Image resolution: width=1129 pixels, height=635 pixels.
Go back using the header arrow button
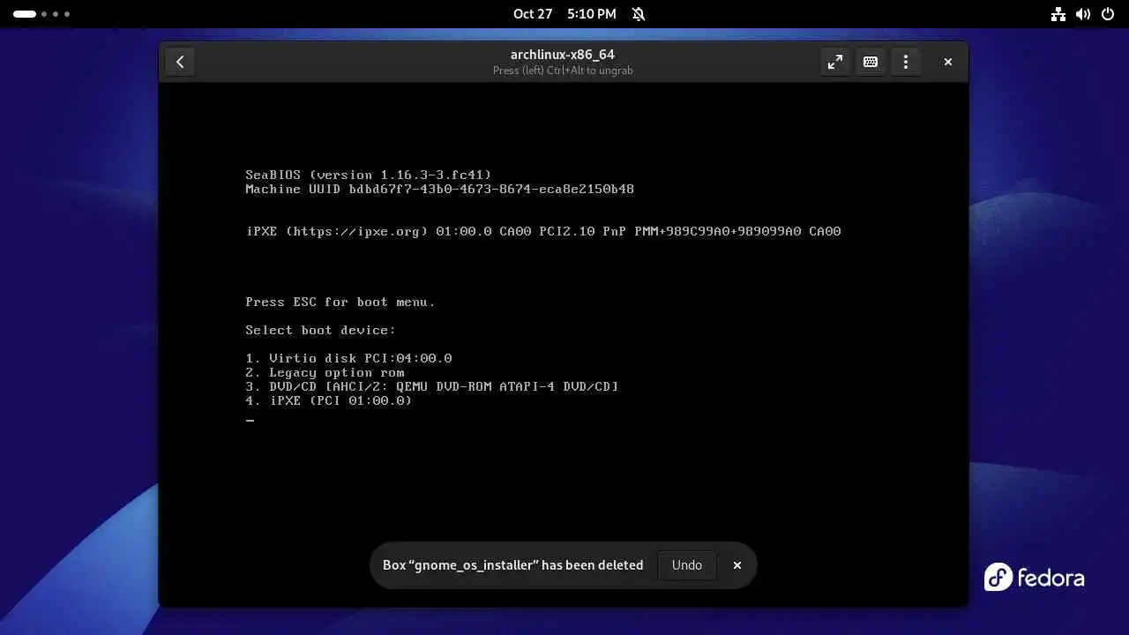point(180,62)
